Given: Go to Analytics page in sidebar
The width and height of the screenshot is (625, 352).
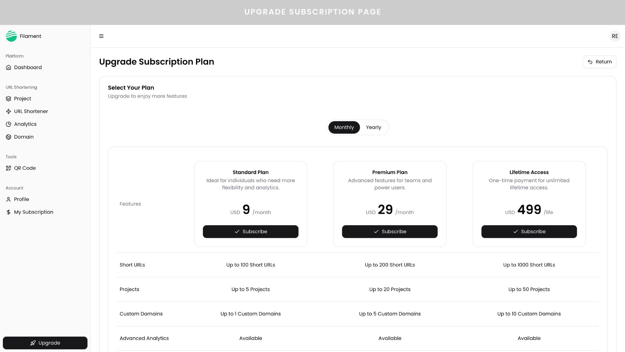Looking at the screenshot, I should tap(25, 124).
